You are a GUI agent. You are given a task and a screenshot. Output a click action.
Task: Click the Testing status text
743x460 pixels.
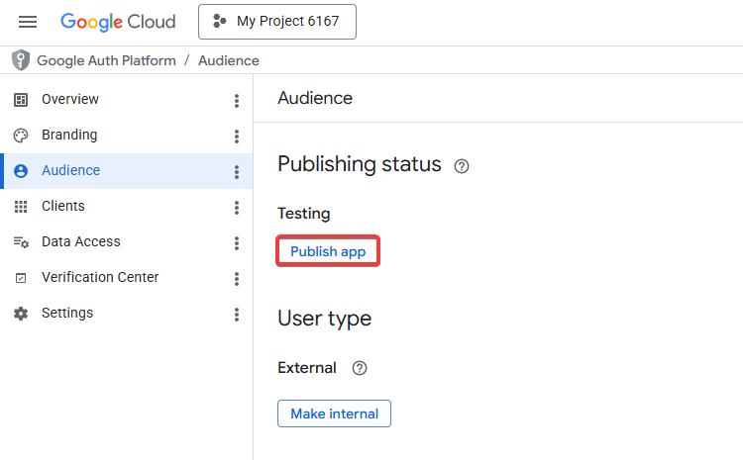click(x=304, y=214)
